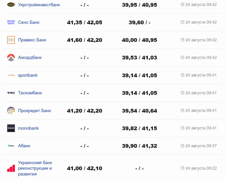Select the Таскомбанк link

point(30,93)
